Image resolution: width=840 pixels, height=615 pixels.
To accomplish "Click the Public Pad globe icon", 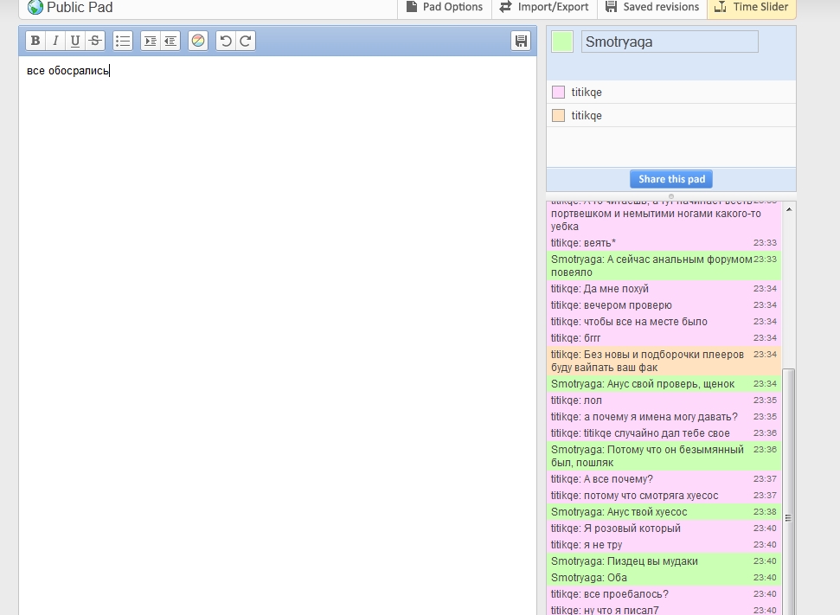I will coord(35,7).
